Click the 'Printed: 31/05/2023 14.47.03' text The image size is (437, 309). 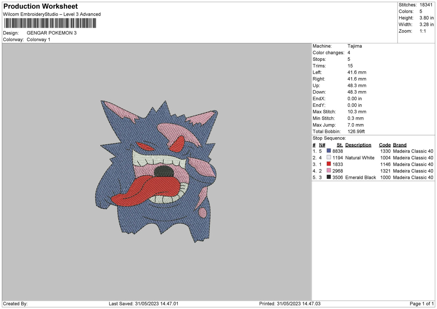pyautogui.click(x=290, y=304)
